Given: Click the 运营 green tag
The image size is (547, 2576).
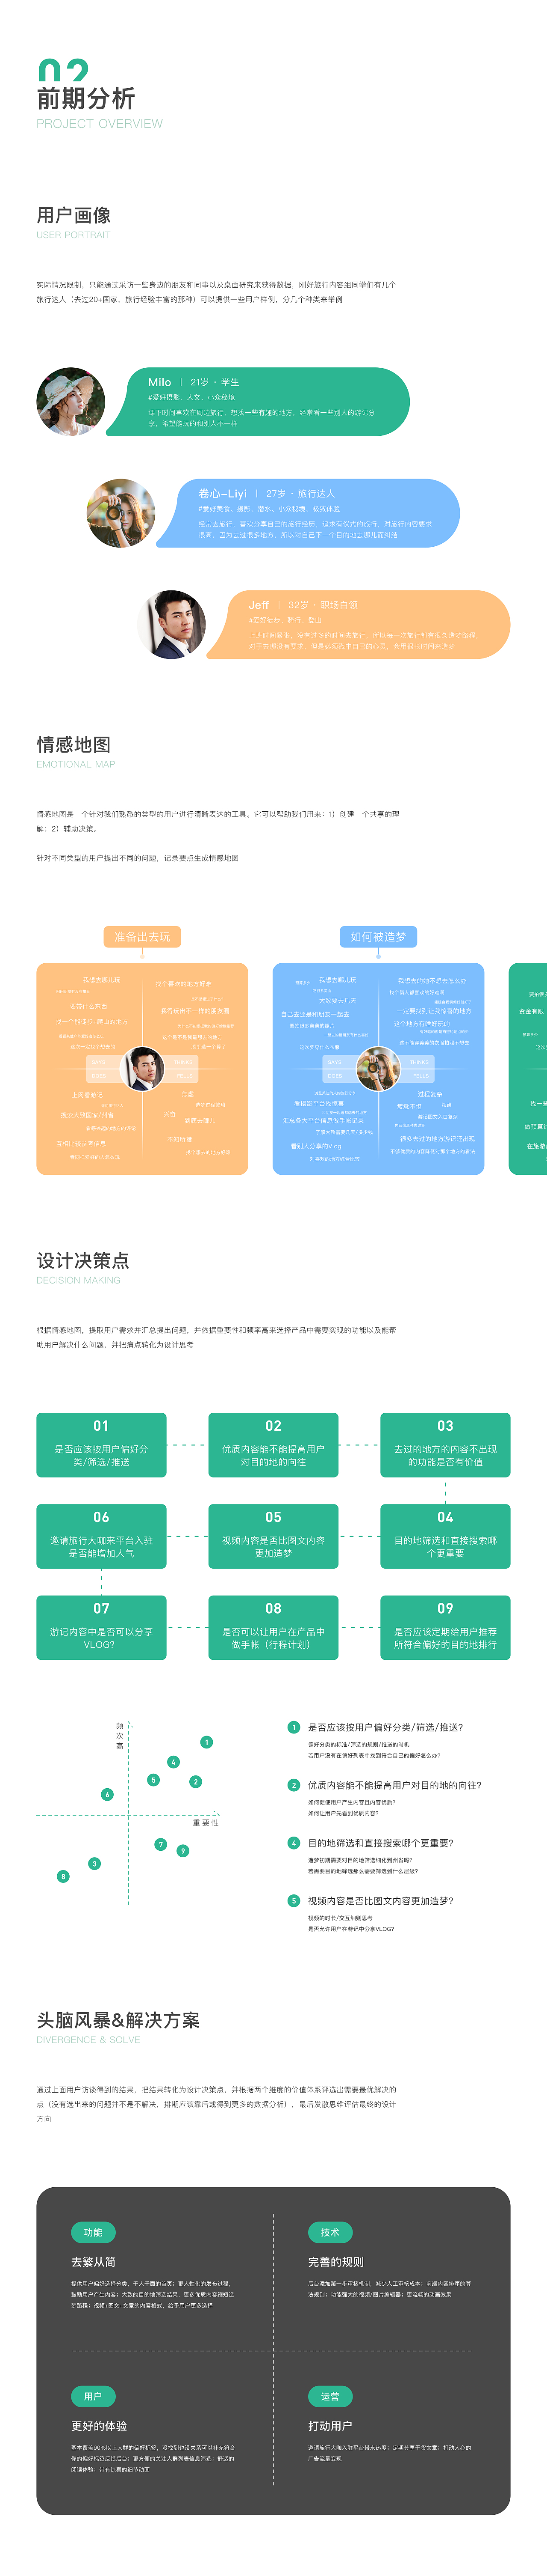Looking at the screenshot, I should 330,2396.
